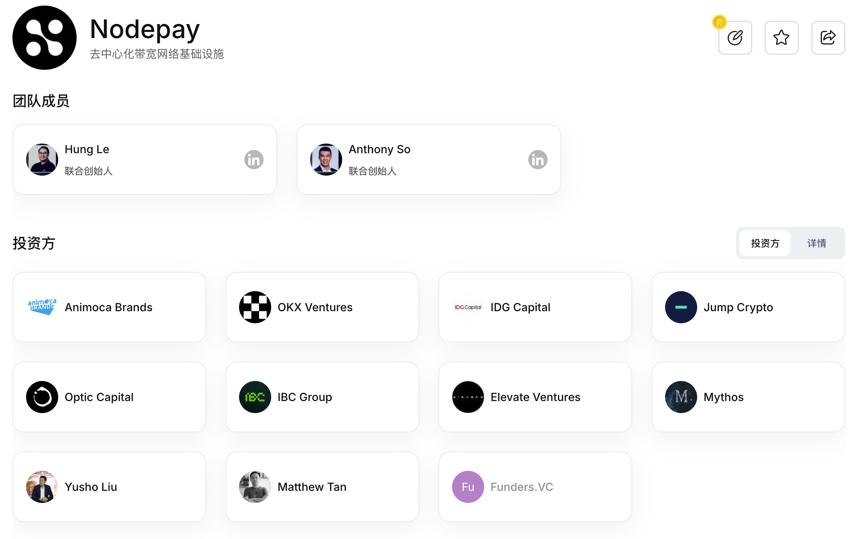Click Yusho Liu's profile photo
The height and width of the screenshot is (539, 856).
[42, 487]
